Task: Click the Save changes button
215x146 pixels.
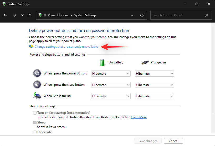Action: (148, 141)
